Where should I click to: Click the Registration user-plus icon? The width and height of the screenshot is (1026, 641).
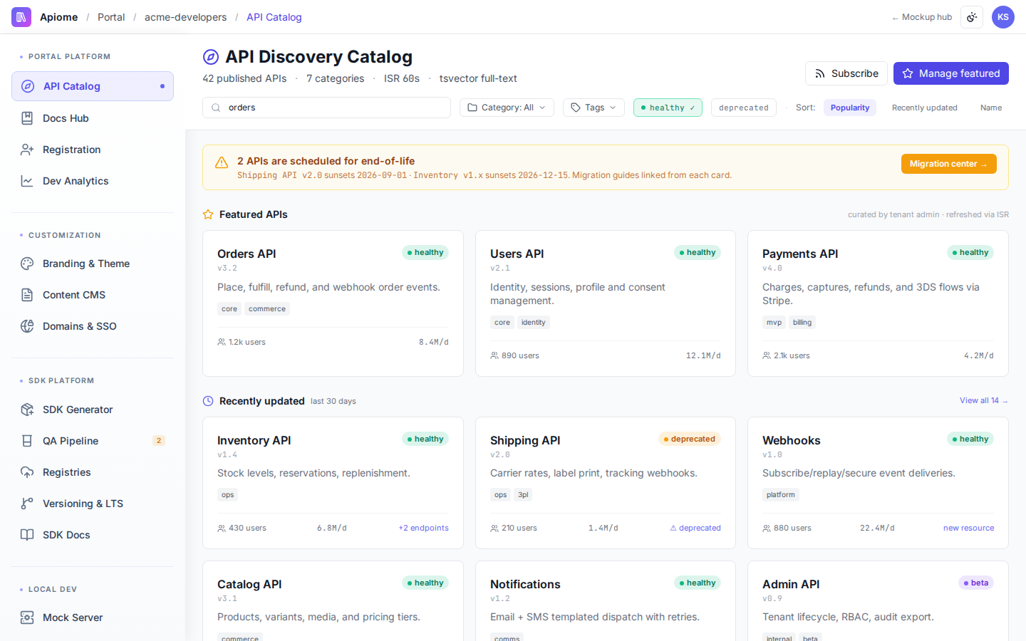pyautogui.click(x=27, y=150)
